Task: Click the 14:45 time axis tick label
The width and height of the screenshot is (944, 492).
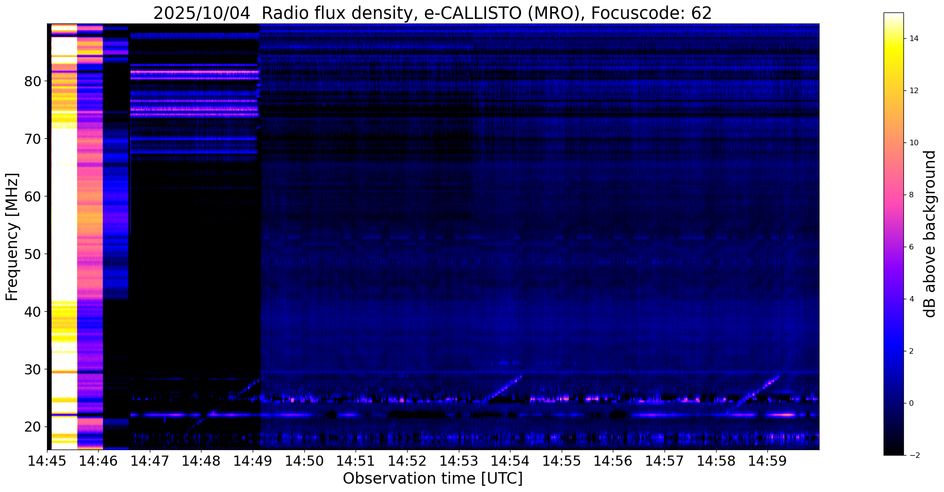Action: (x=47, y=462)
